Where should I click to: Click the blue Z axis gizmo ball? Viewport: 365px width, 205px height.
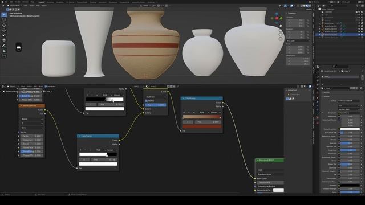[x=277, y=14]
